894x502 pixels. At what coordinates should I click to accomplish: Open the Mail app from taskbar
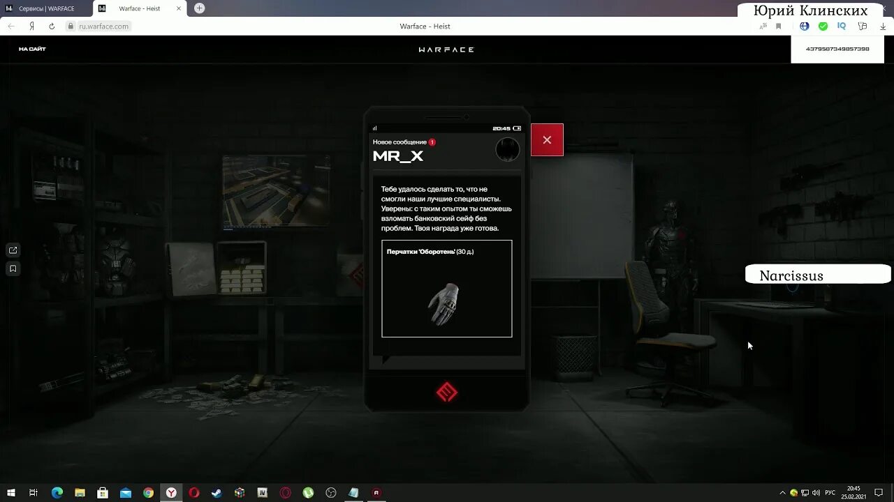coord(126,493)
